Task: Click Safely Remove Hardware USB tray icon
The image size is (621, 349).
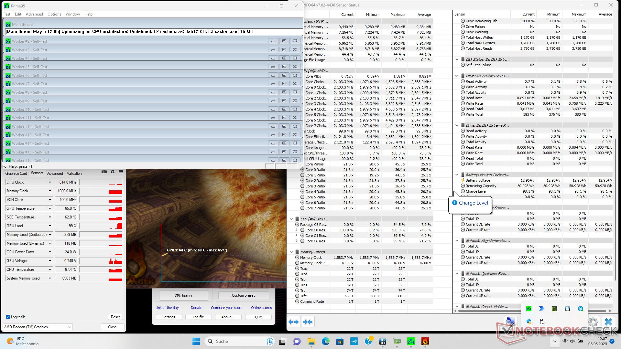Action: 542,322
